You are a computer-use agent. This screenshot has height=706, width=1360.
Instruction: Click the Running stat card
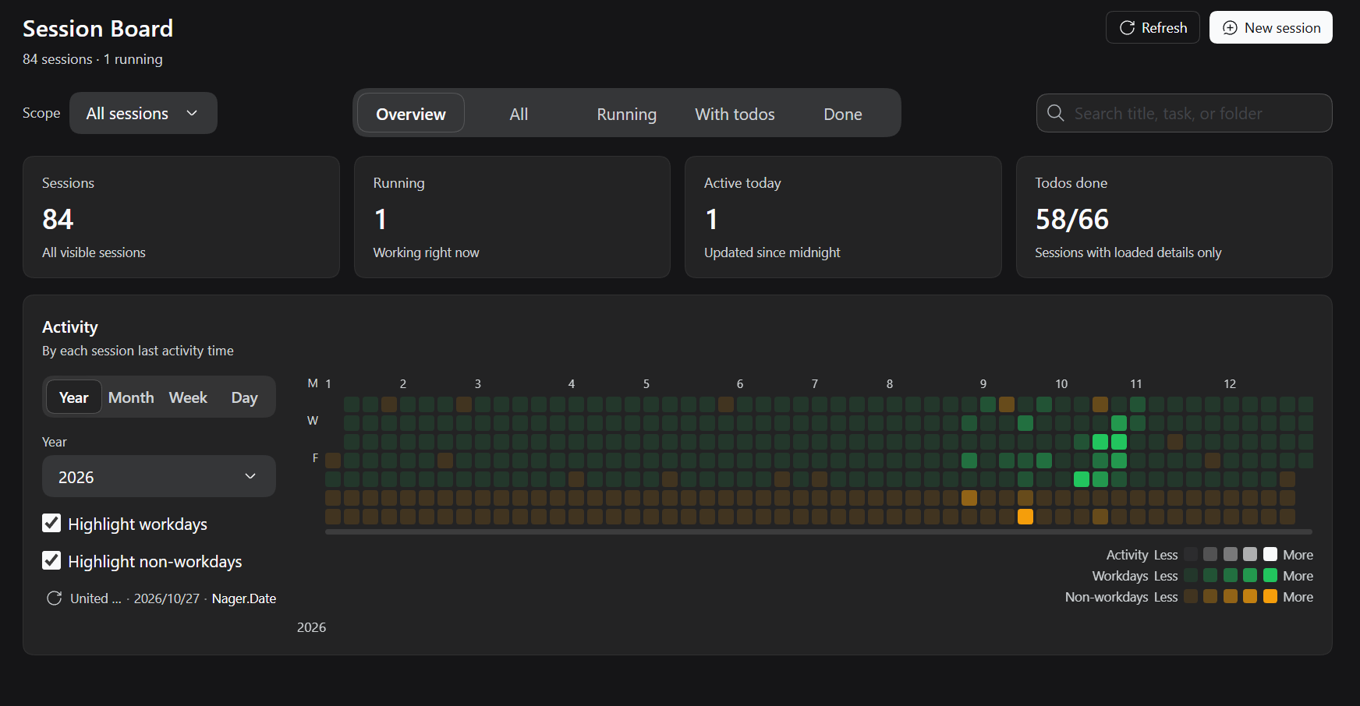[x=512, y=217]
